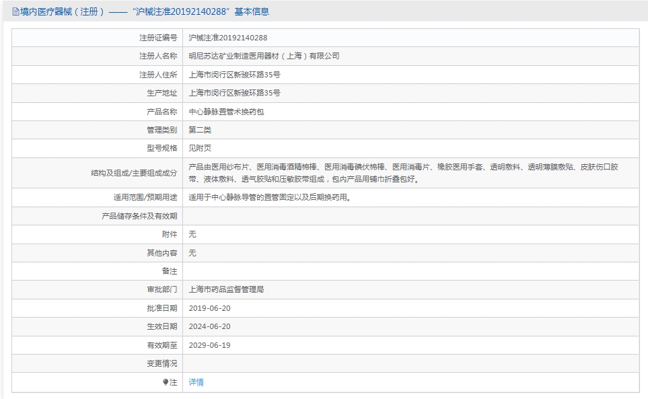Open the 详情 link in the bottom row
648x399 pixels.
tap(196, 382)
